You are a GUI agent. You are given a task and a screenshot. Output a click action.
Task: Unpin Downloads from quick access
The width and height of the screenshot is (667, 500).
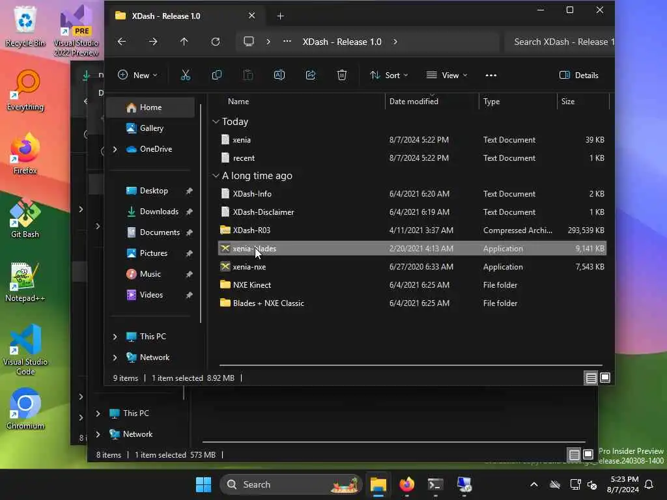point(190,212)
